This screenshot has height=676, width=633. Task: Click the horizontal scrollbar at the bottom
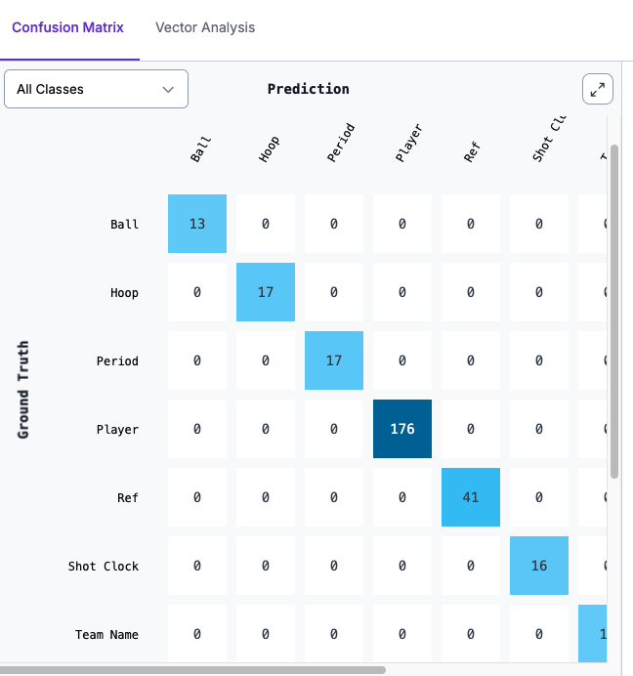pyautogui.click(x=193, y=670)
